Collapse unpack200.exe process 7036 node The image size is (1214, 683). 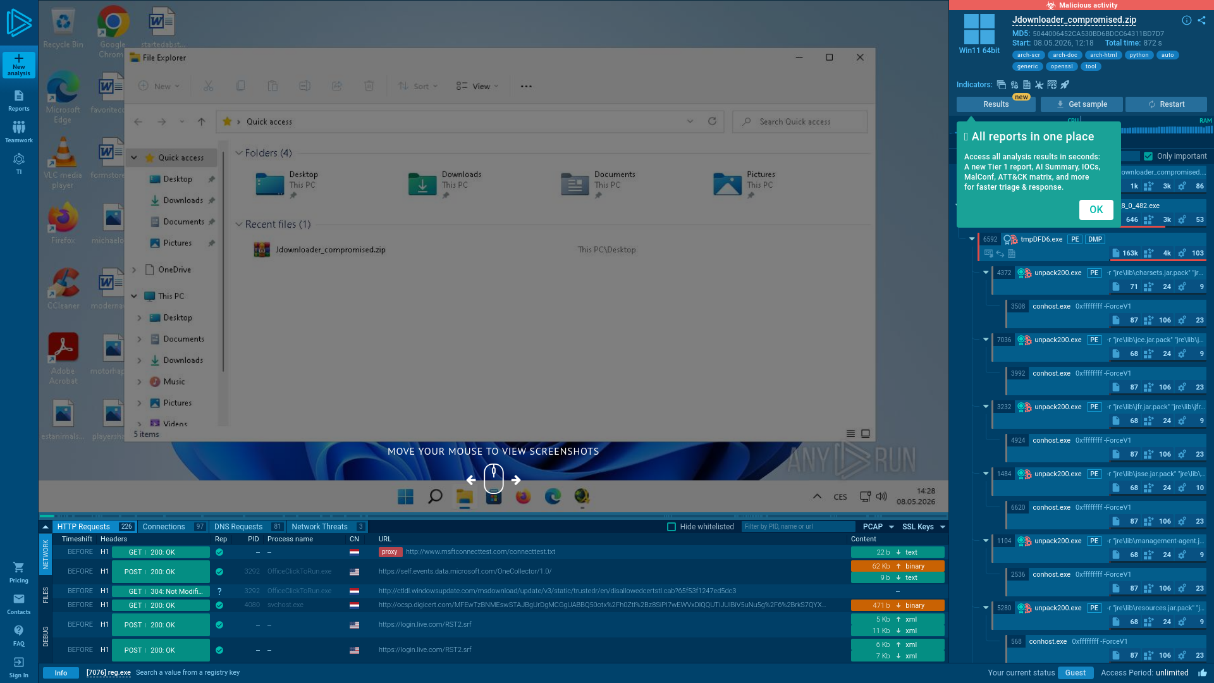986,340
